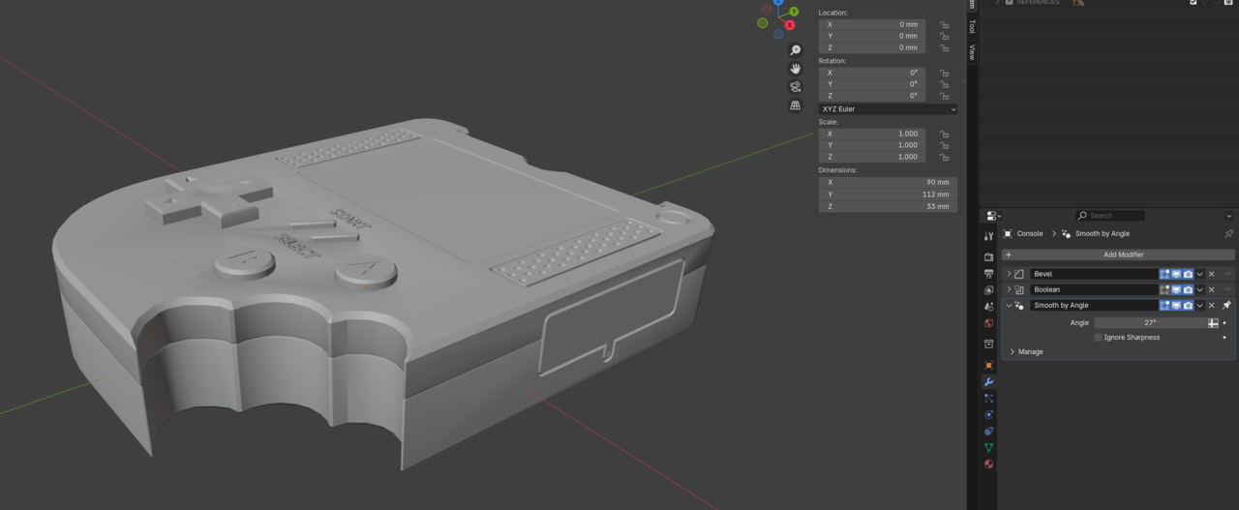Click the Dimensions X 90 mm field

888,182
